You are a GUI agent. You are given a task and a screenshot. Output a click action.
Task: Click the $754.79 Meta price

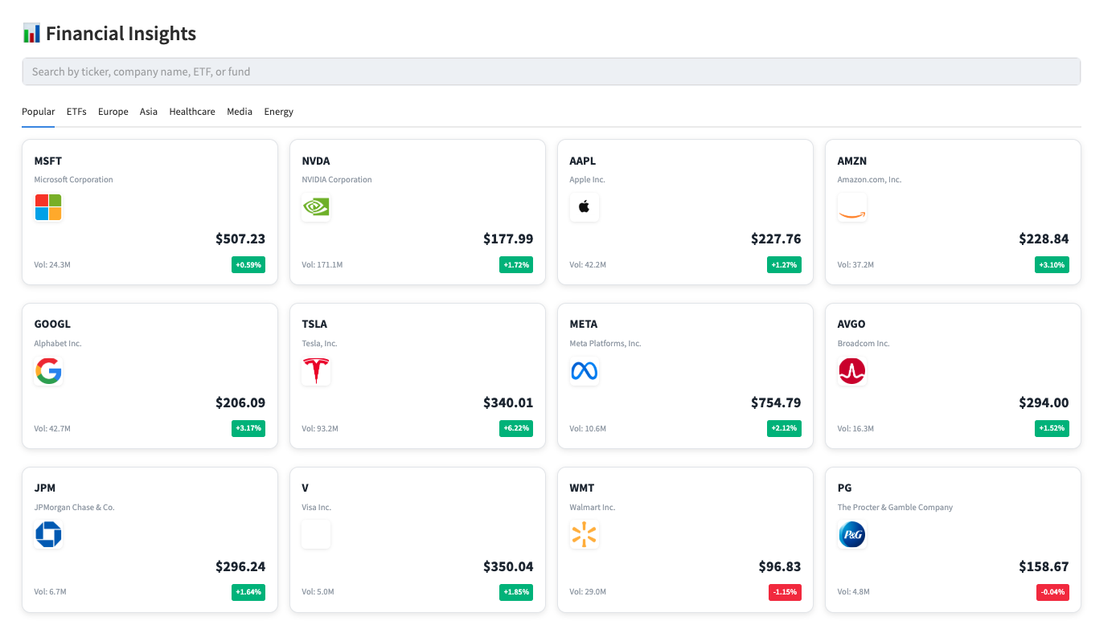click(776, 402)
